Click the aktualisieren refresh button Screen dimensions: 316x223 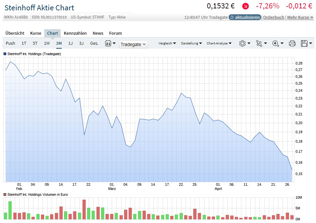tap(245, 17)
